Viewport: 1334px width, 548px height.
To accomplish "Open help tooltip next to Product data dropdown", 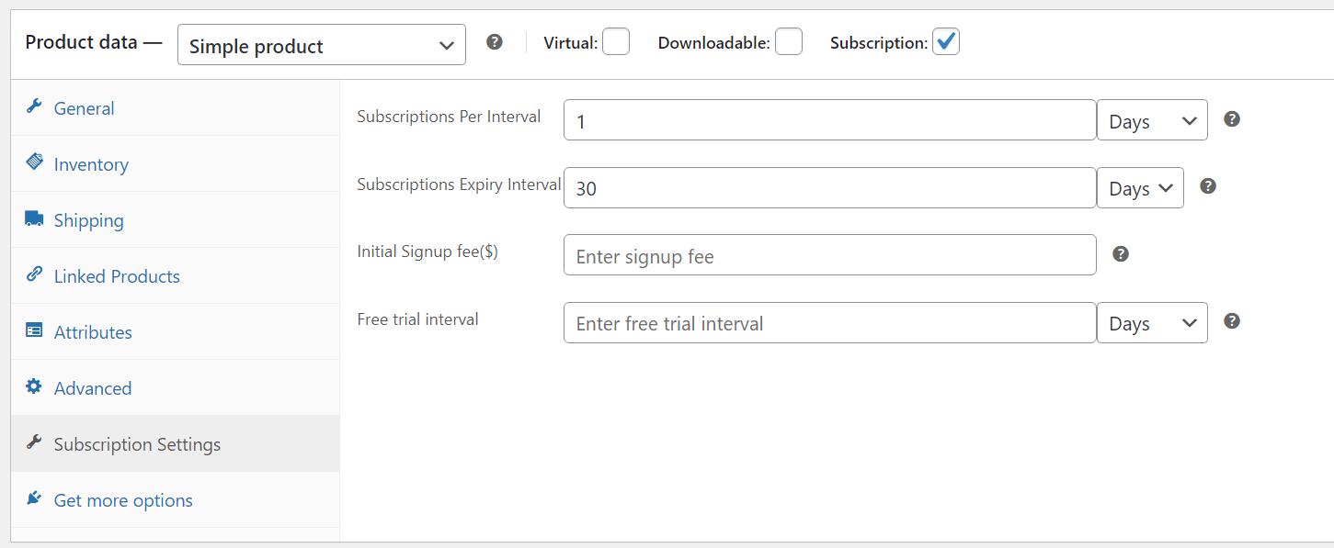I will [495, 41].
